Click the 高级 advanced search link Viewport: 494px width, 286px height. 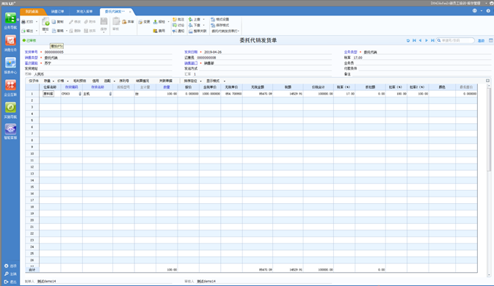[481, 40]
